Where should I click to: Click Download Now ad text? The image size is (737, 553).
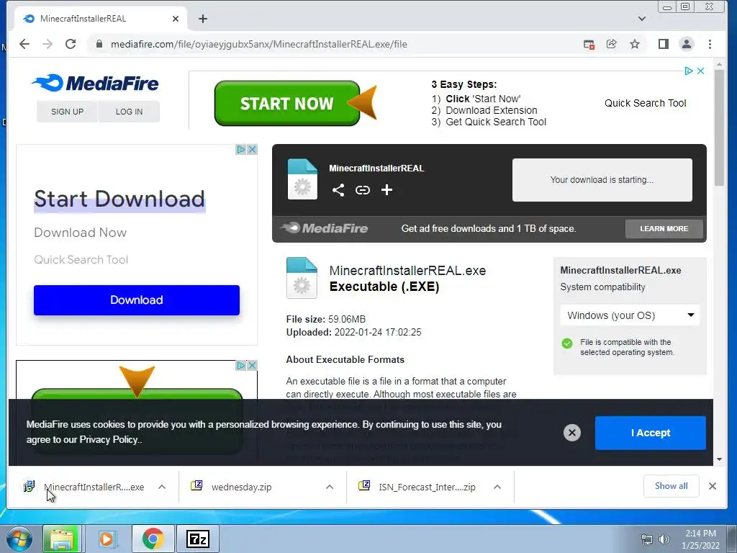coord(81,233)
